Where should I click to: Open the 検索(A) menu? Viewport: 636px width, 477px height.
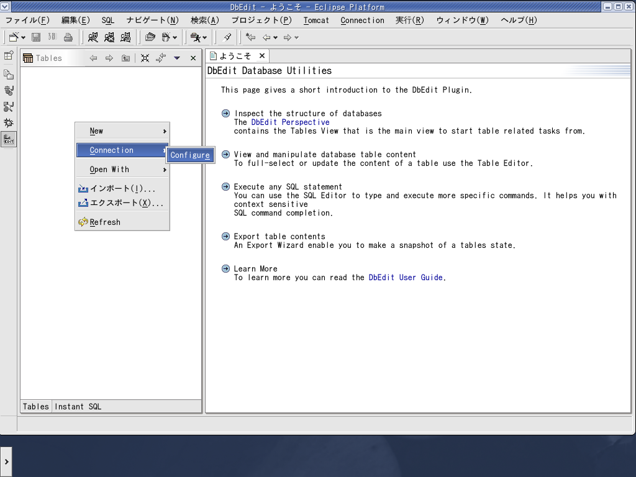coord(205,20)
